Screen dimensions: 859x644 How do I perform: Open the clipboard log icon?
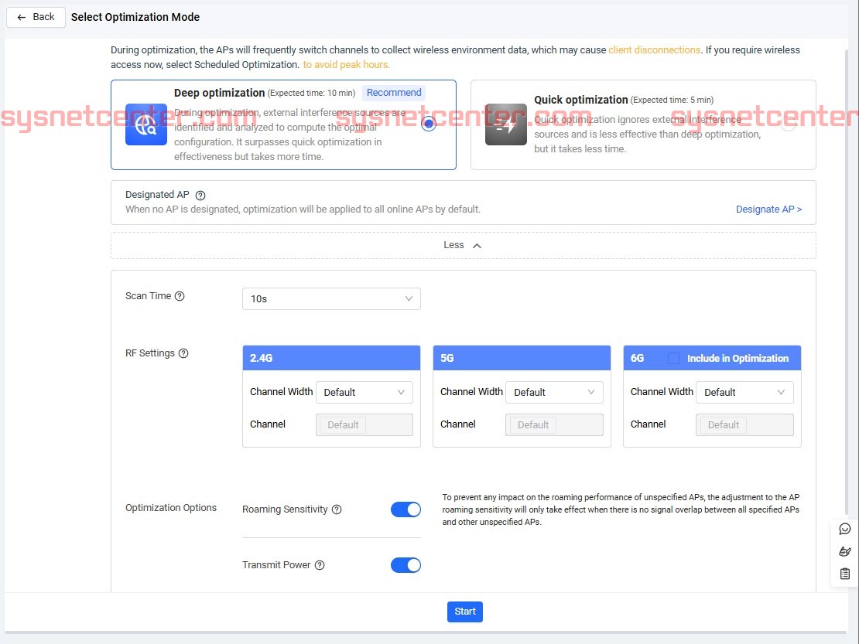(x=845, y=574)
